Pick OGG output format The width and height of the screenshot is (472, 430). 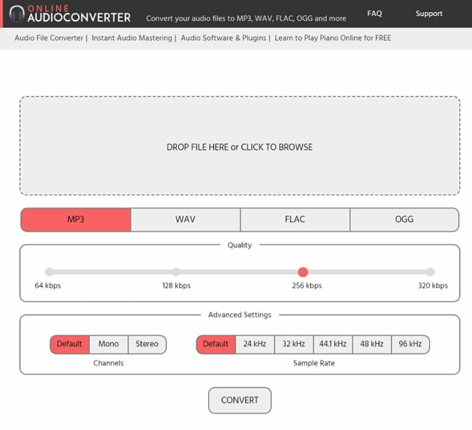(x=404, y=219)
